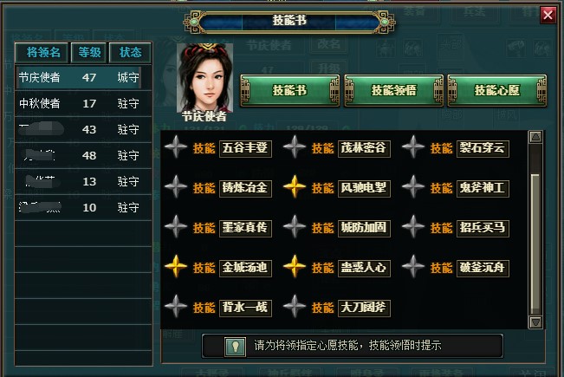Select the 中秋使者 general row
564x377 pixels.
point(83,104)
